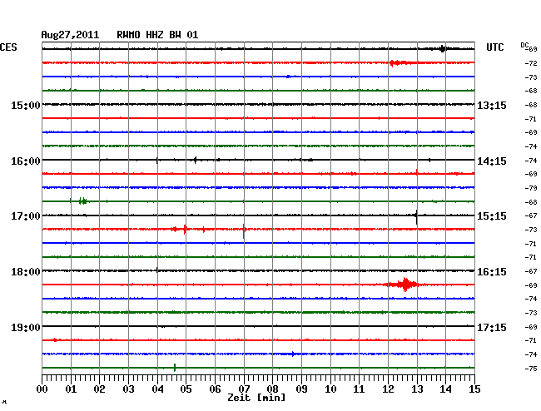The width and height of the screenshot is (541, 411).
Task: Click the 17:15 UTC time label
Action: click(x=492, y=327)
